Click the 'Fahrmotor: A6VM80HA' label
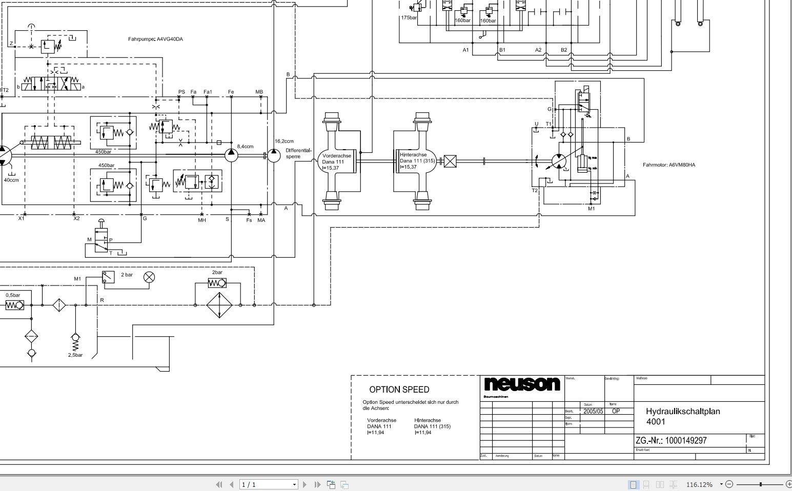Screen dimensions: 792x491 [x=669, y=165]
